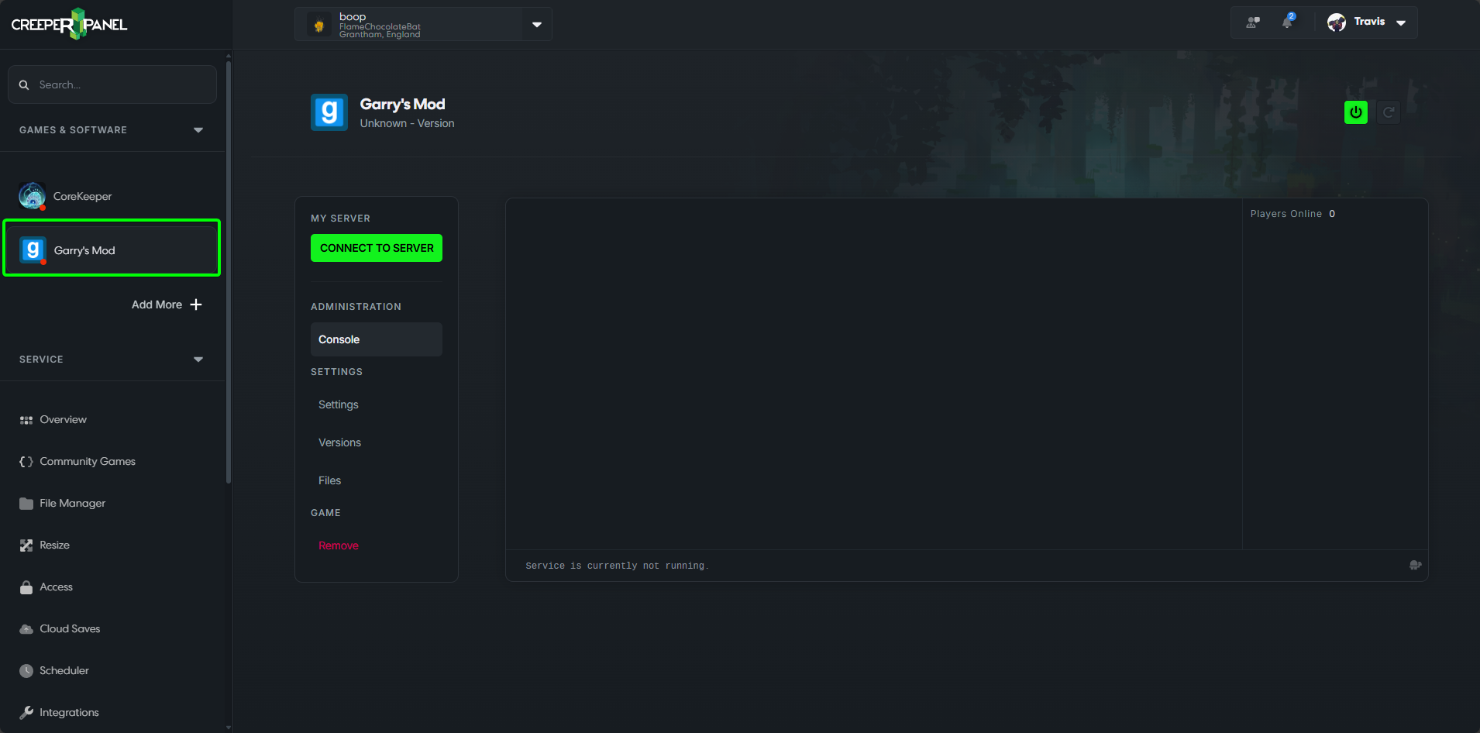Click the console output icon in the log bar

(x=1416, y=566)
